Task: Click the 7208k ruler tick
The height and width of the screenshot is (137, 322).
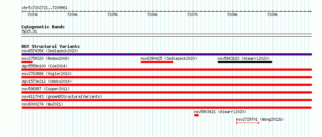Action: click(233, 14)
